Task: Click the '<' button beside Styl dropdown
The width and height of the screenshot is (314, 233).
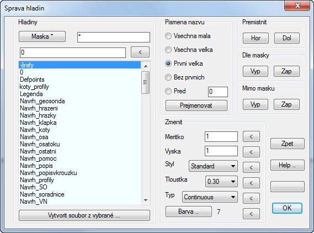Action: [251, 167]
